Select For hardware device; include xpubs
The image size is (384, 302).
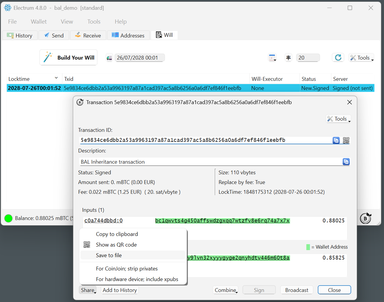pyautogui.click(x=133, y=279)
